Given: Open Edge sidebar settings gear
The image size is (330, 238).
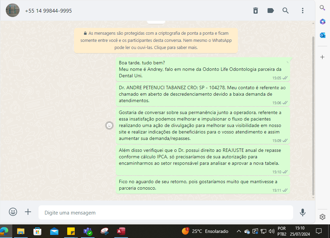Looking at the screenshot, I should click(x=322, y=217).
